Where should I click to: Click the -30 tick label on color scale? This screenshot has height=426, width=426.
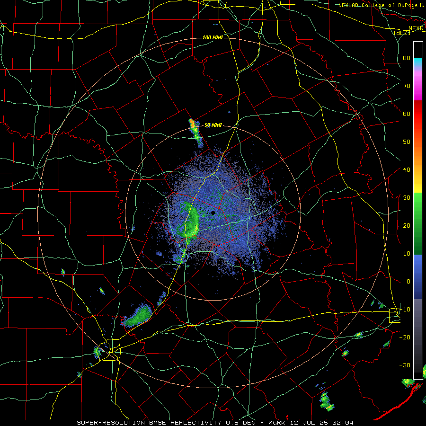point(405,365)
